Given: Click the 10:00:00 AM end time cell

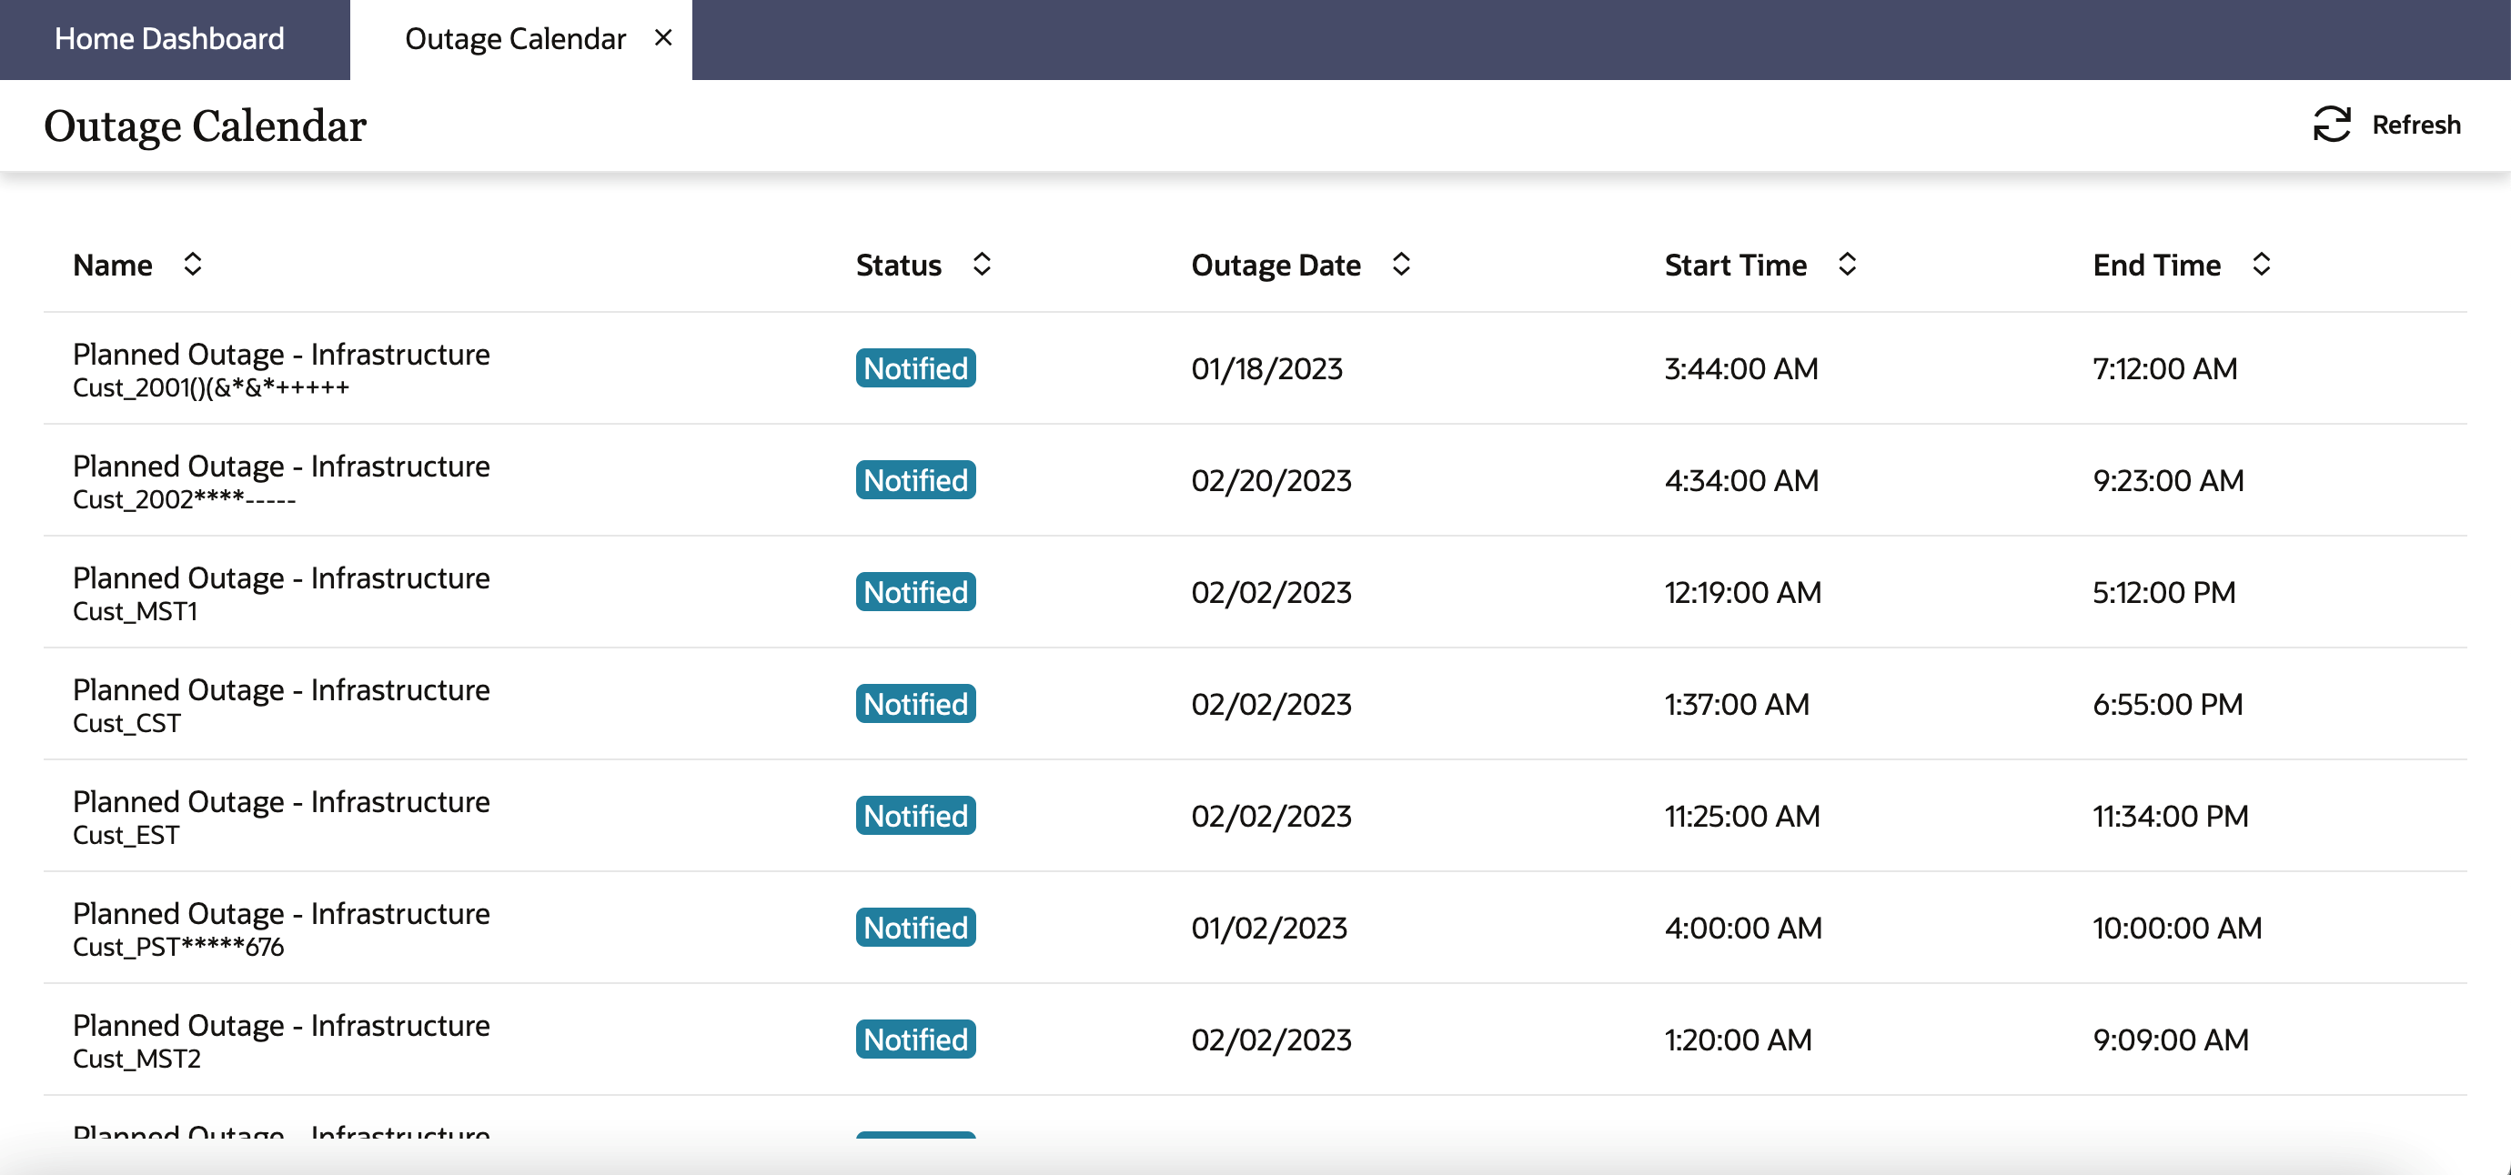Looking at the screenshot, I should pos(2176,928).
